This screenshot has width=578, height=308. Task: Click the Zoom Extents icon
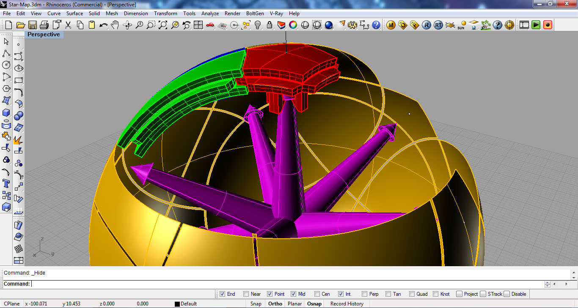pyautogui.click(x=163, y=25)
